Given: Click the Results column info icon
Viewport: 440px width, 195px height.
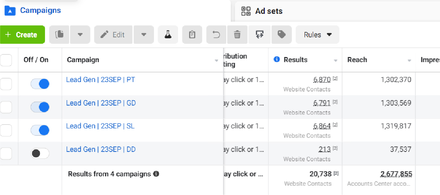Looking at the screenshot, I should coord(276,60).
